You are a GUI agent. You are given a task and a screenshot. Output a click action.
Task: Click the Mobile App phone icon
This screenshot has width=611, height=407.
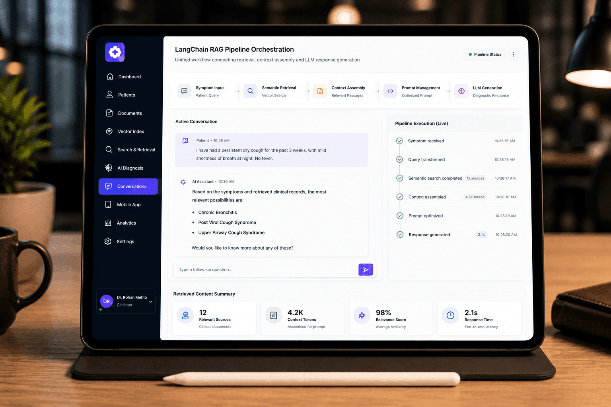[108, 204]
